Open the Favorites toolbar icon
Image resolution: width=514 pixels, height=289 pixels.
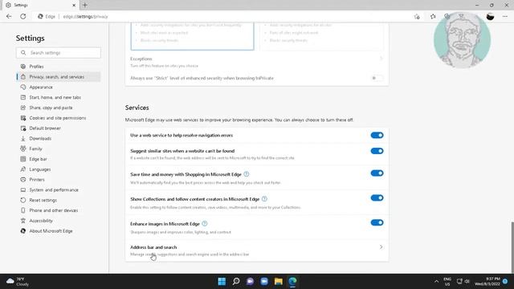pyautogui.click(x=433, y=16)
